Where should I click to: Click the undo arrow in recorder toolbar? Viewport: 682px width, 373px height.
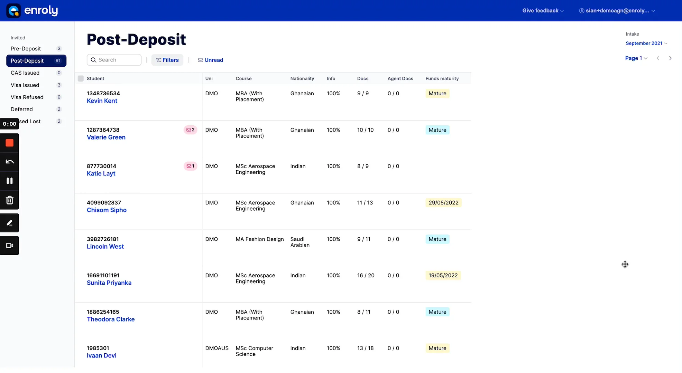point(10,162)
